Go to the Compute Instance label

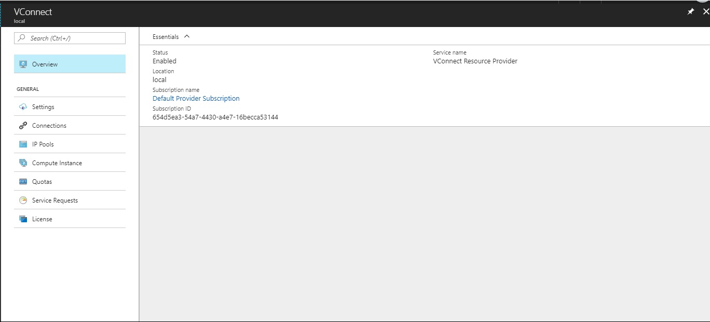(x=57, y=163)
